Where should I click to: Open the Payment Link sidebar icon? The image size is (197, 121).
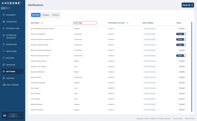[x=4, y=28]
